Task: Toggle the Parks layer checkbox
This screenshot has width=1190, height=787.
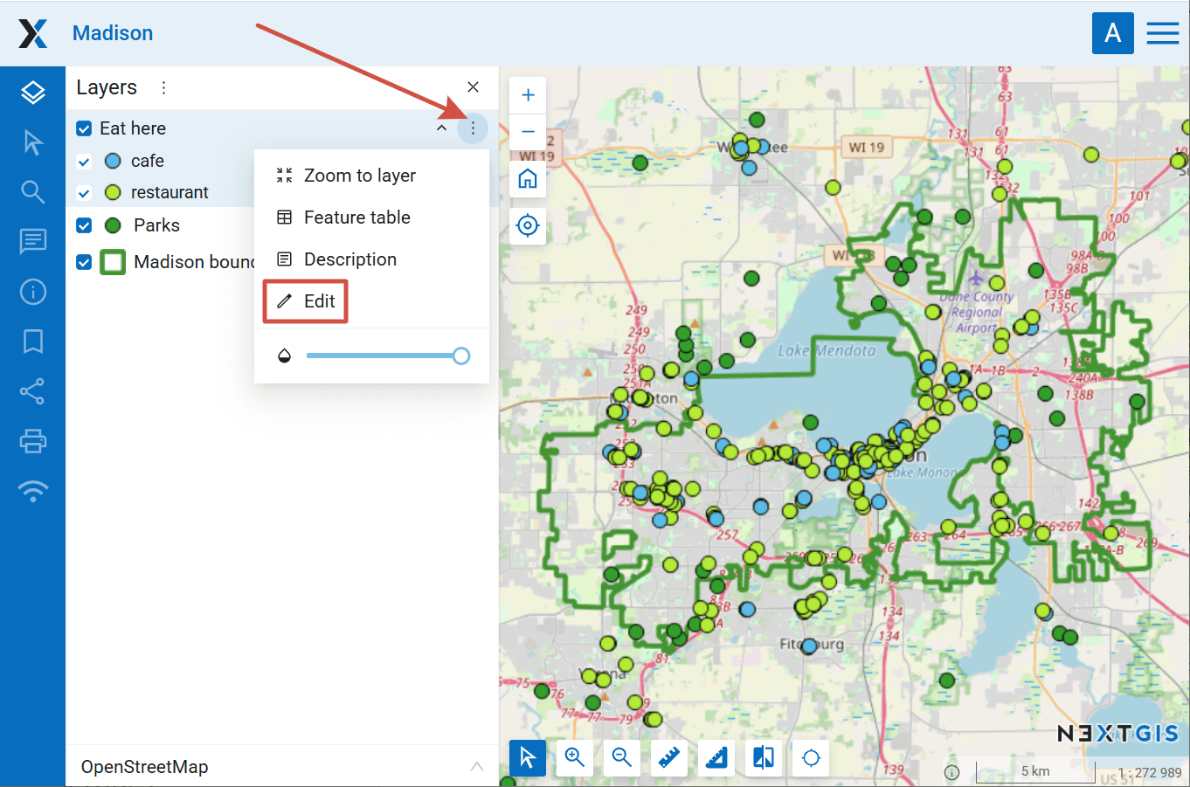Action: (x=84, y=225)
